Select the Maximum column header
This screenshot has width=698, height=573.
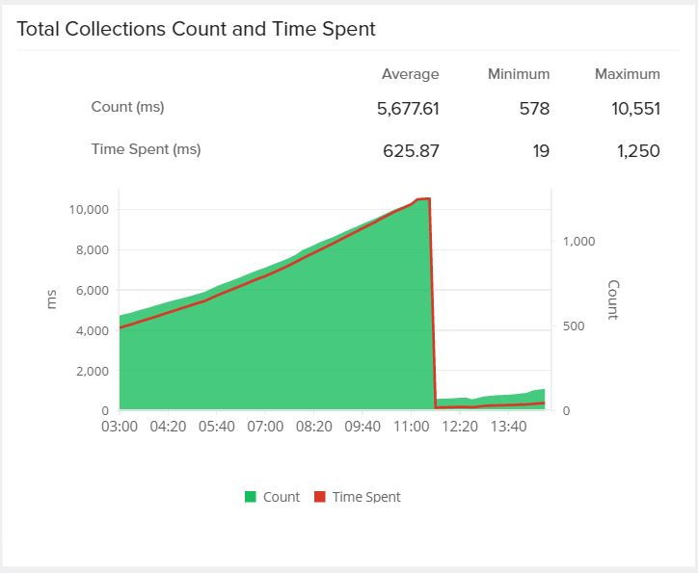pyautogui.click(x=627, y=74)
